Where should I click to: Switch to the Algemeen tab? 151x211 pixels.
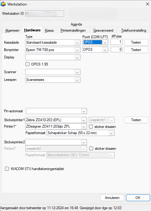coord(12,30)
